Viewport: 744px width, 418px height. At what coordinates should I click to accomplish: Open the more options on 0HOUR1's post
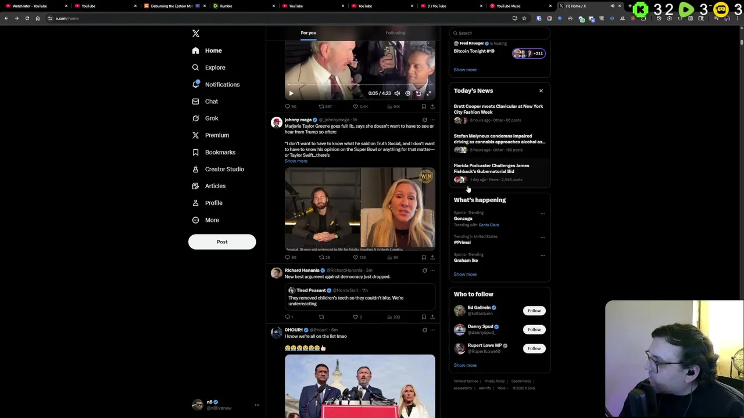coord(432,330)
